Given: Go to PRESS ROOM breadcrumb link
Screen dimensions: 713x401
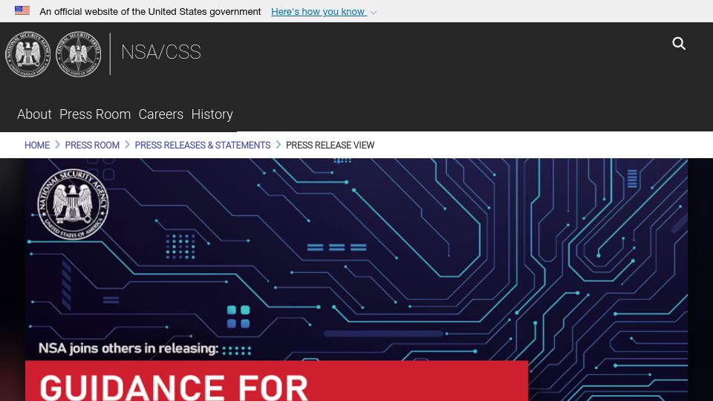Looking at the screenshot, I should [x=92, y=145].
